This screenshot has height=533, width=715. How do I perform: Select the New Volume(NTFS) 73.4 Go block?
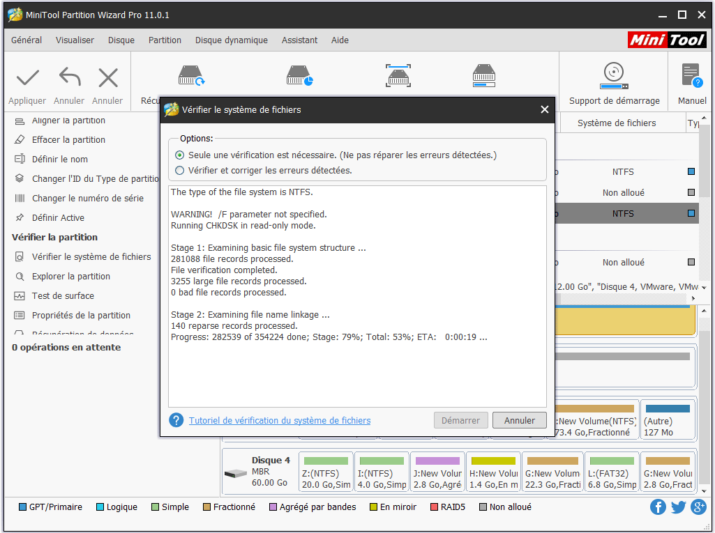click(x=596, y=420)
